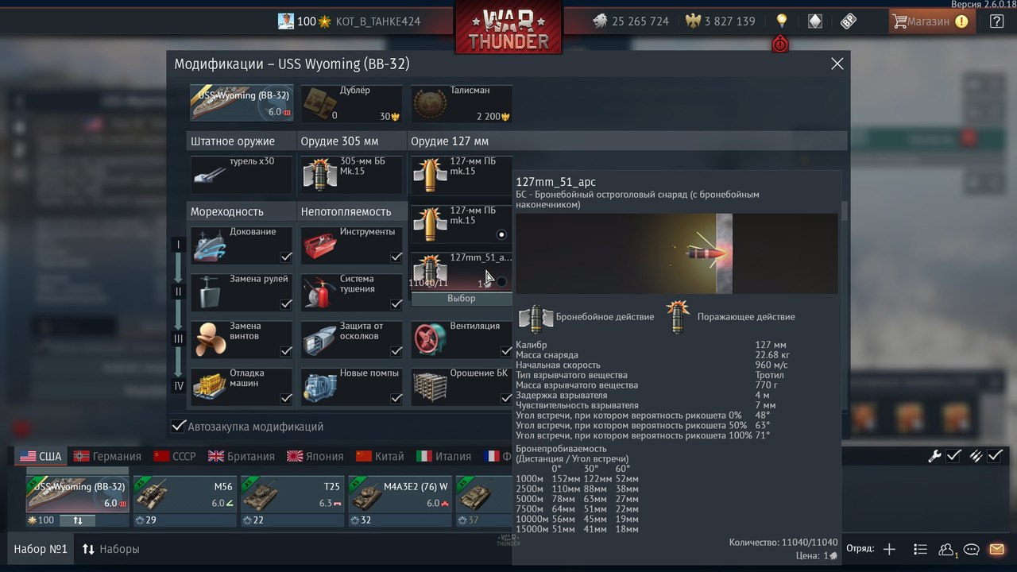The image size is (1017, 572).
Task: Switch to Германия nation tab
Action: pyautogui.click(x=107, y=457)
